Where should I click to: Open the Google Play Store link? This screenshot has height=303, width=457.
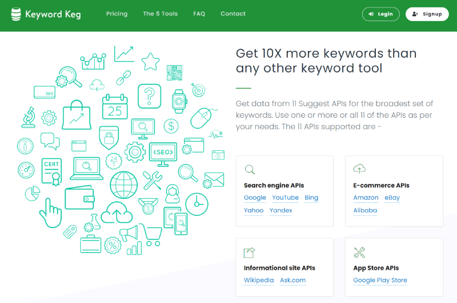(x=380, y=280)
